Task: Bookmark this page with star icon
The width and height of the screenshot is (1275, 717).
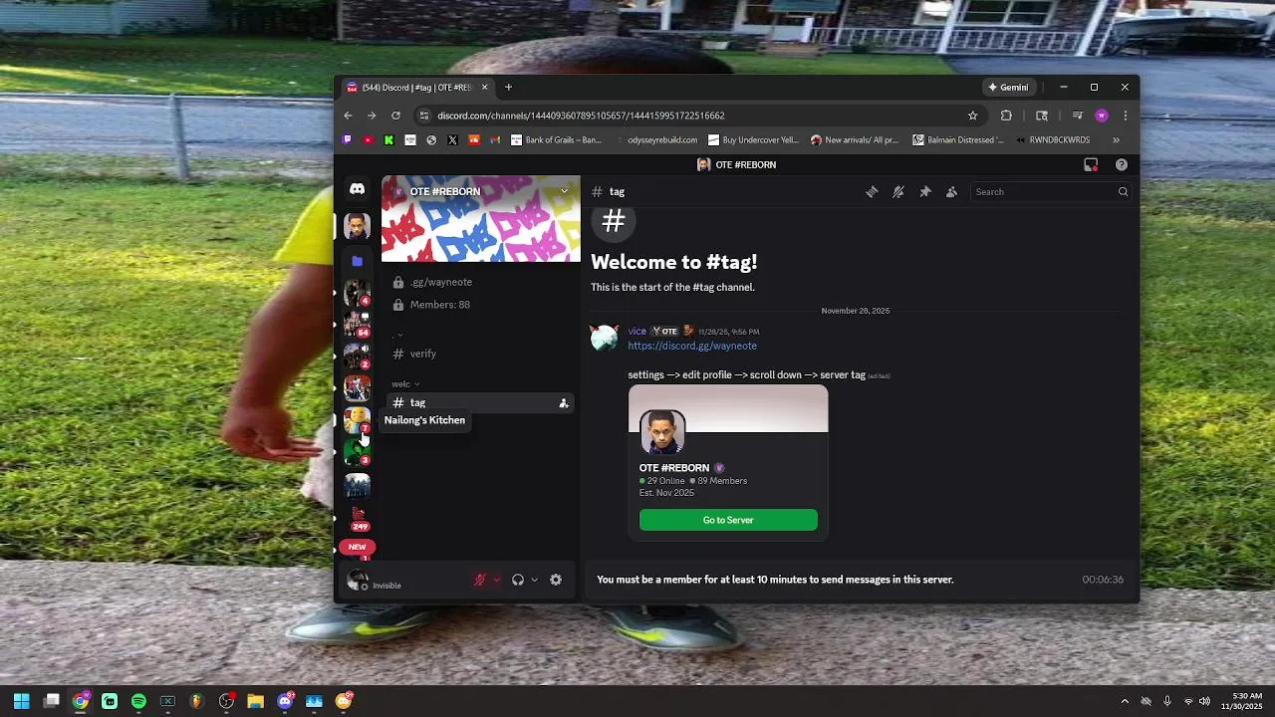Action: tap(973, 116)
